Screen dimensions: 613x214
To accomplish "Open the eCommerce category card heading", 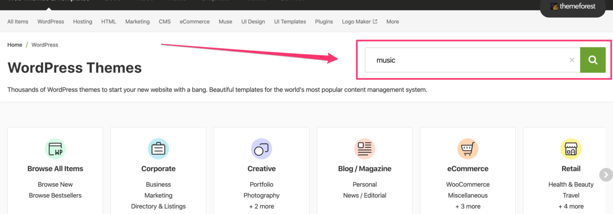I will pos(468,168).
